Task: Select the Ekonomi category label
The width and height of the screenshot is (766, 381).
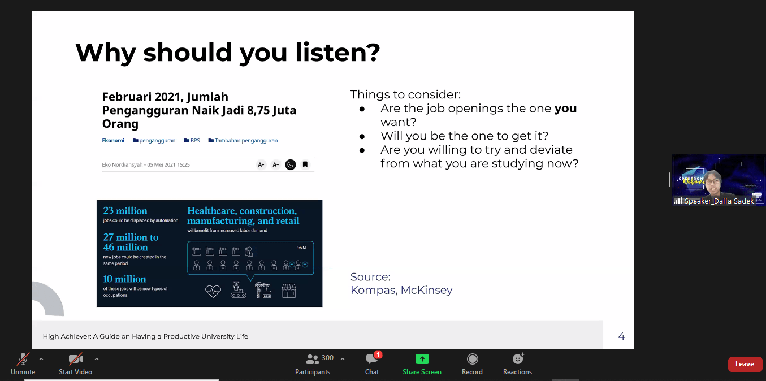Action: click(113, 140)
